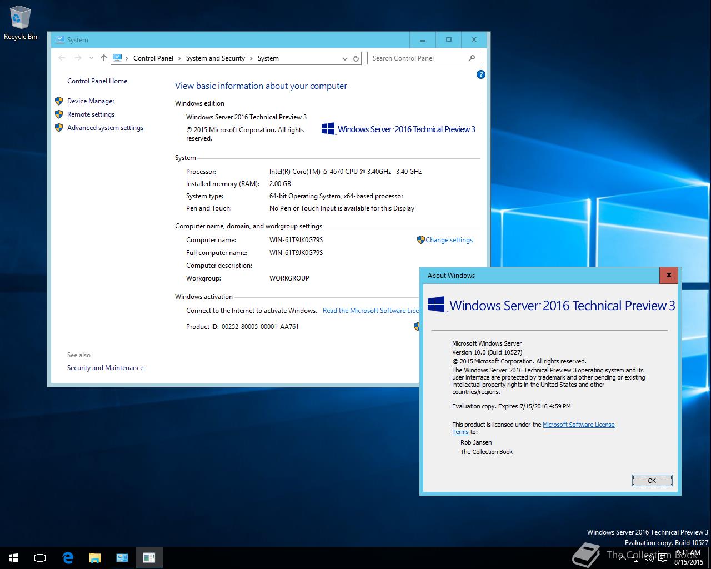Open the taskbar clock and date

coord(688,558)
